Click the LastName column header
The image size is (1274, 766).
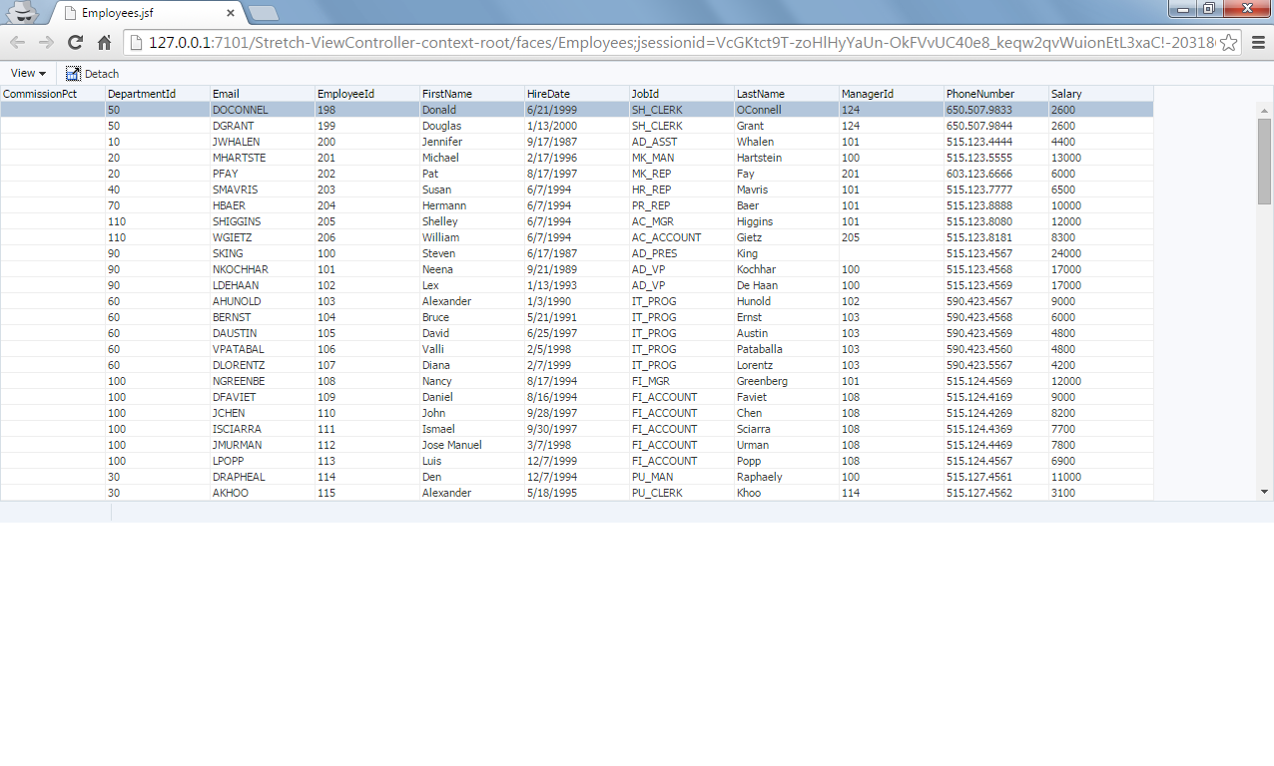[x=787, y=94]
